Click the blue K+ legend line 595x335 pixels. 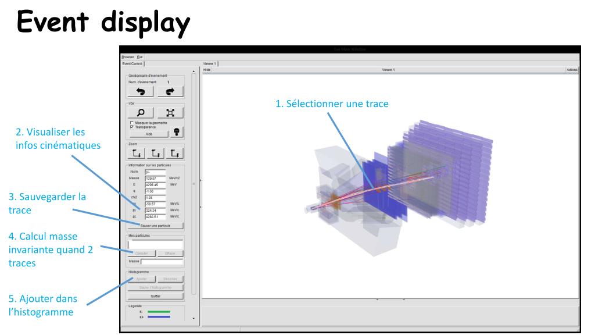pos(159,317)
